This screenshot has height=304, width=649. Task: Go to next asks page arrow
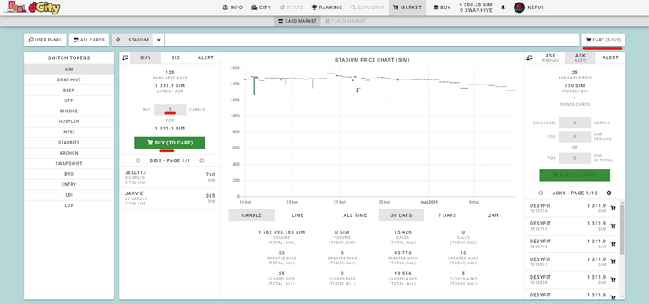(608, 193)
